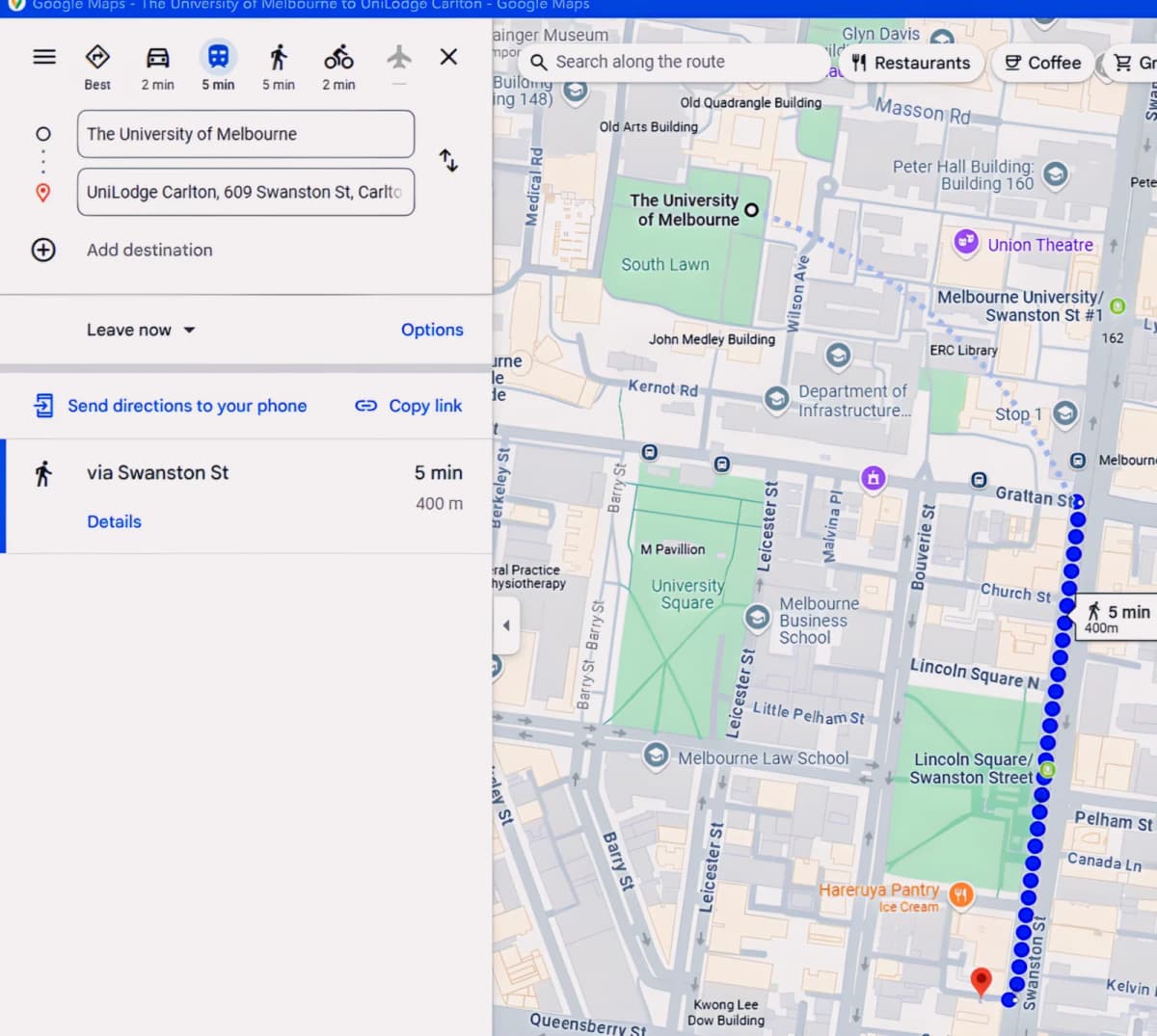The width and height of the screenshot is (1157, 1036).
Task: Click the Union Theatre marker
Action: (966, 241)
